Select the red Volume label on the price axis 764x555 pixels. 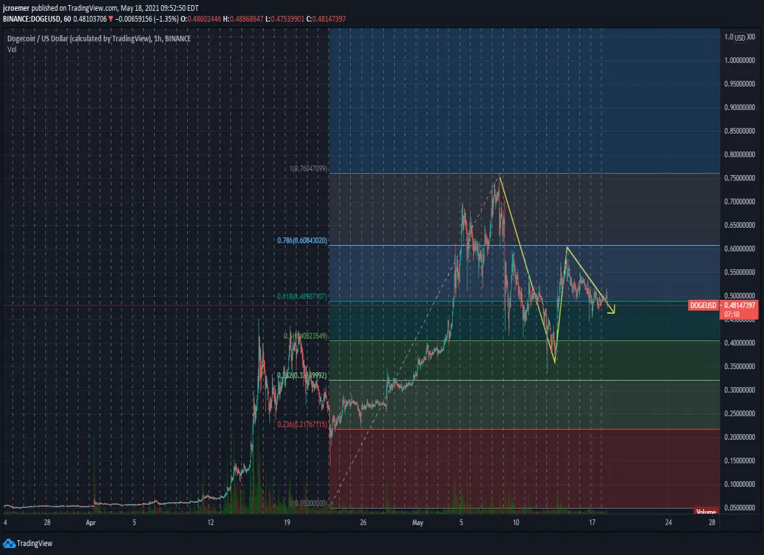click(x=705, y=511)
